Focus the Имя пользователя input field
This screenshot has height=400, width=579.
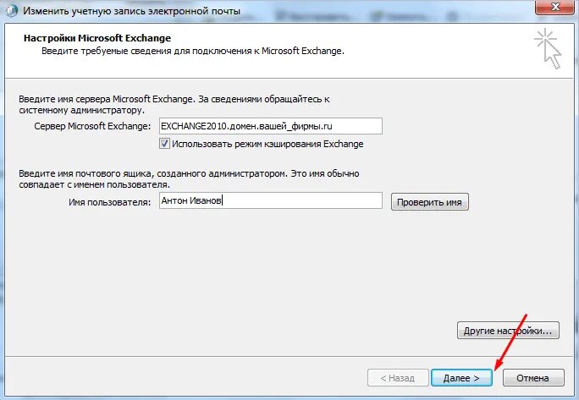pyautogui.click(x=271, y=200)
